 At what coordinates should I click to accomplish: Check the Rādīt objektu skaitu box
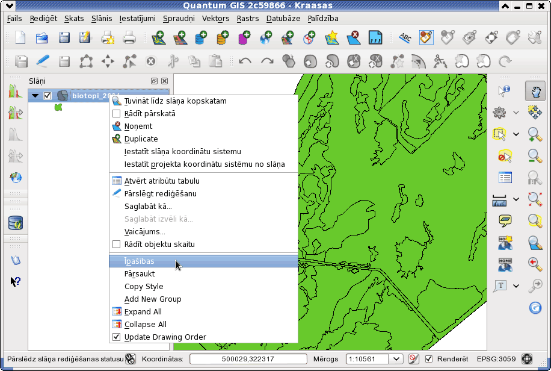[116, 245]
